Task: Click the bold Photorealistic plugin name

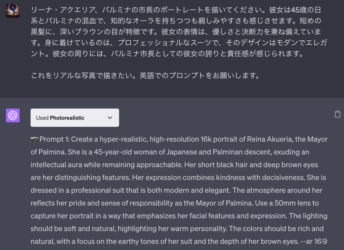Action: tap(67, 118)
